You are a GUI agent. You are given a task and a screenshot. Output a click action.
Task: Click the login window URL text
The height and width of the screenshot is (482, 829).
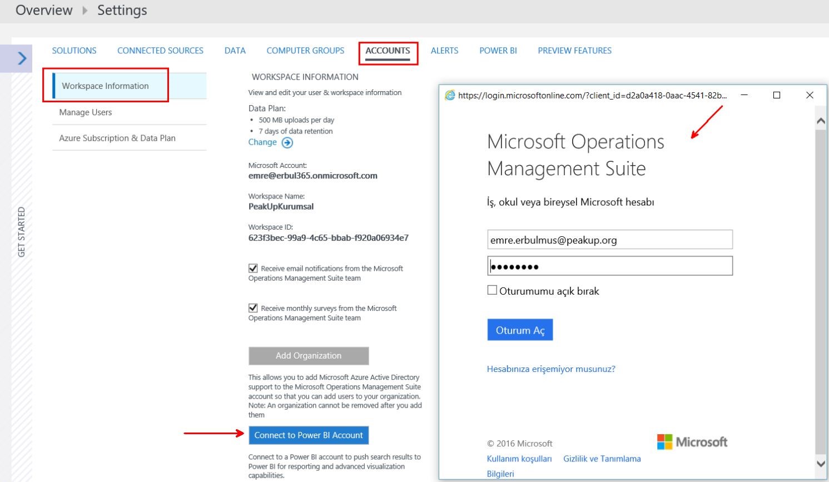click(593, 96)
